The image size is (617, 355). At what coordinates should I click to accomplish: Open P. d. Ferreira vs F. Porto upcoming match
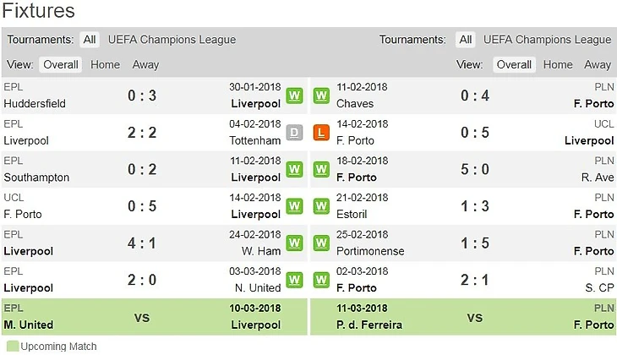point(474,317)
